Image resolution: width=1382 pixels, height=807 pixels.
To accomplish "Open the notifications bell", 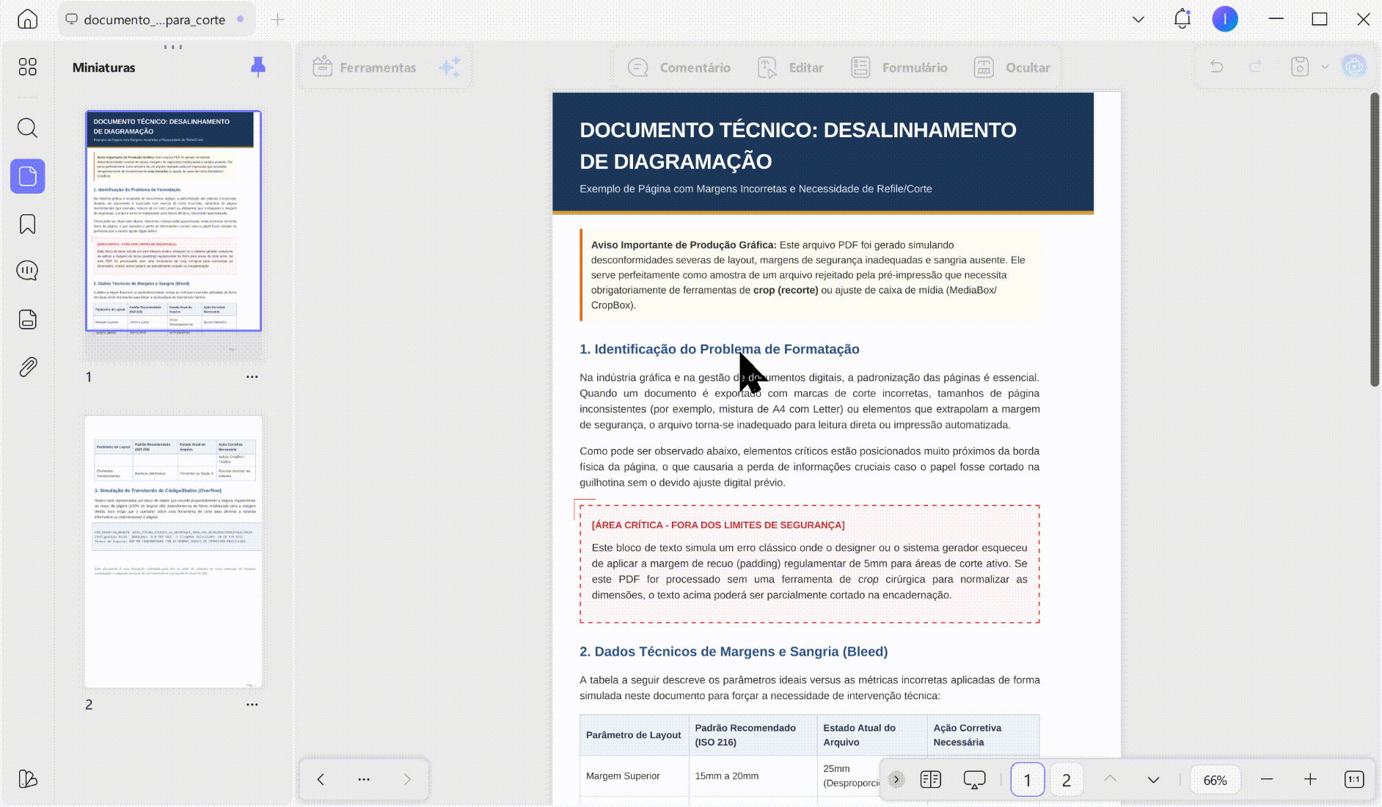I will 1182,19.
